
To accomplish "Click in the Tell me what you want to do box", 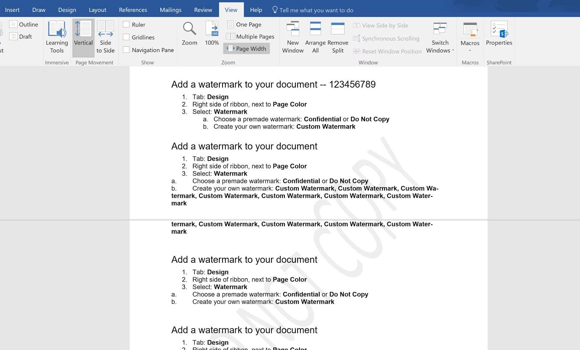I will click(x=315, y=10).
